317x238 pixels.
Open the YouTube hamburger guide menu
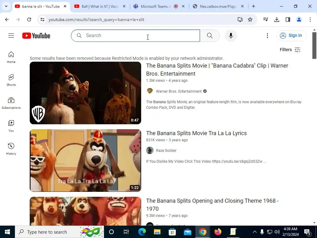coord(11,36)
